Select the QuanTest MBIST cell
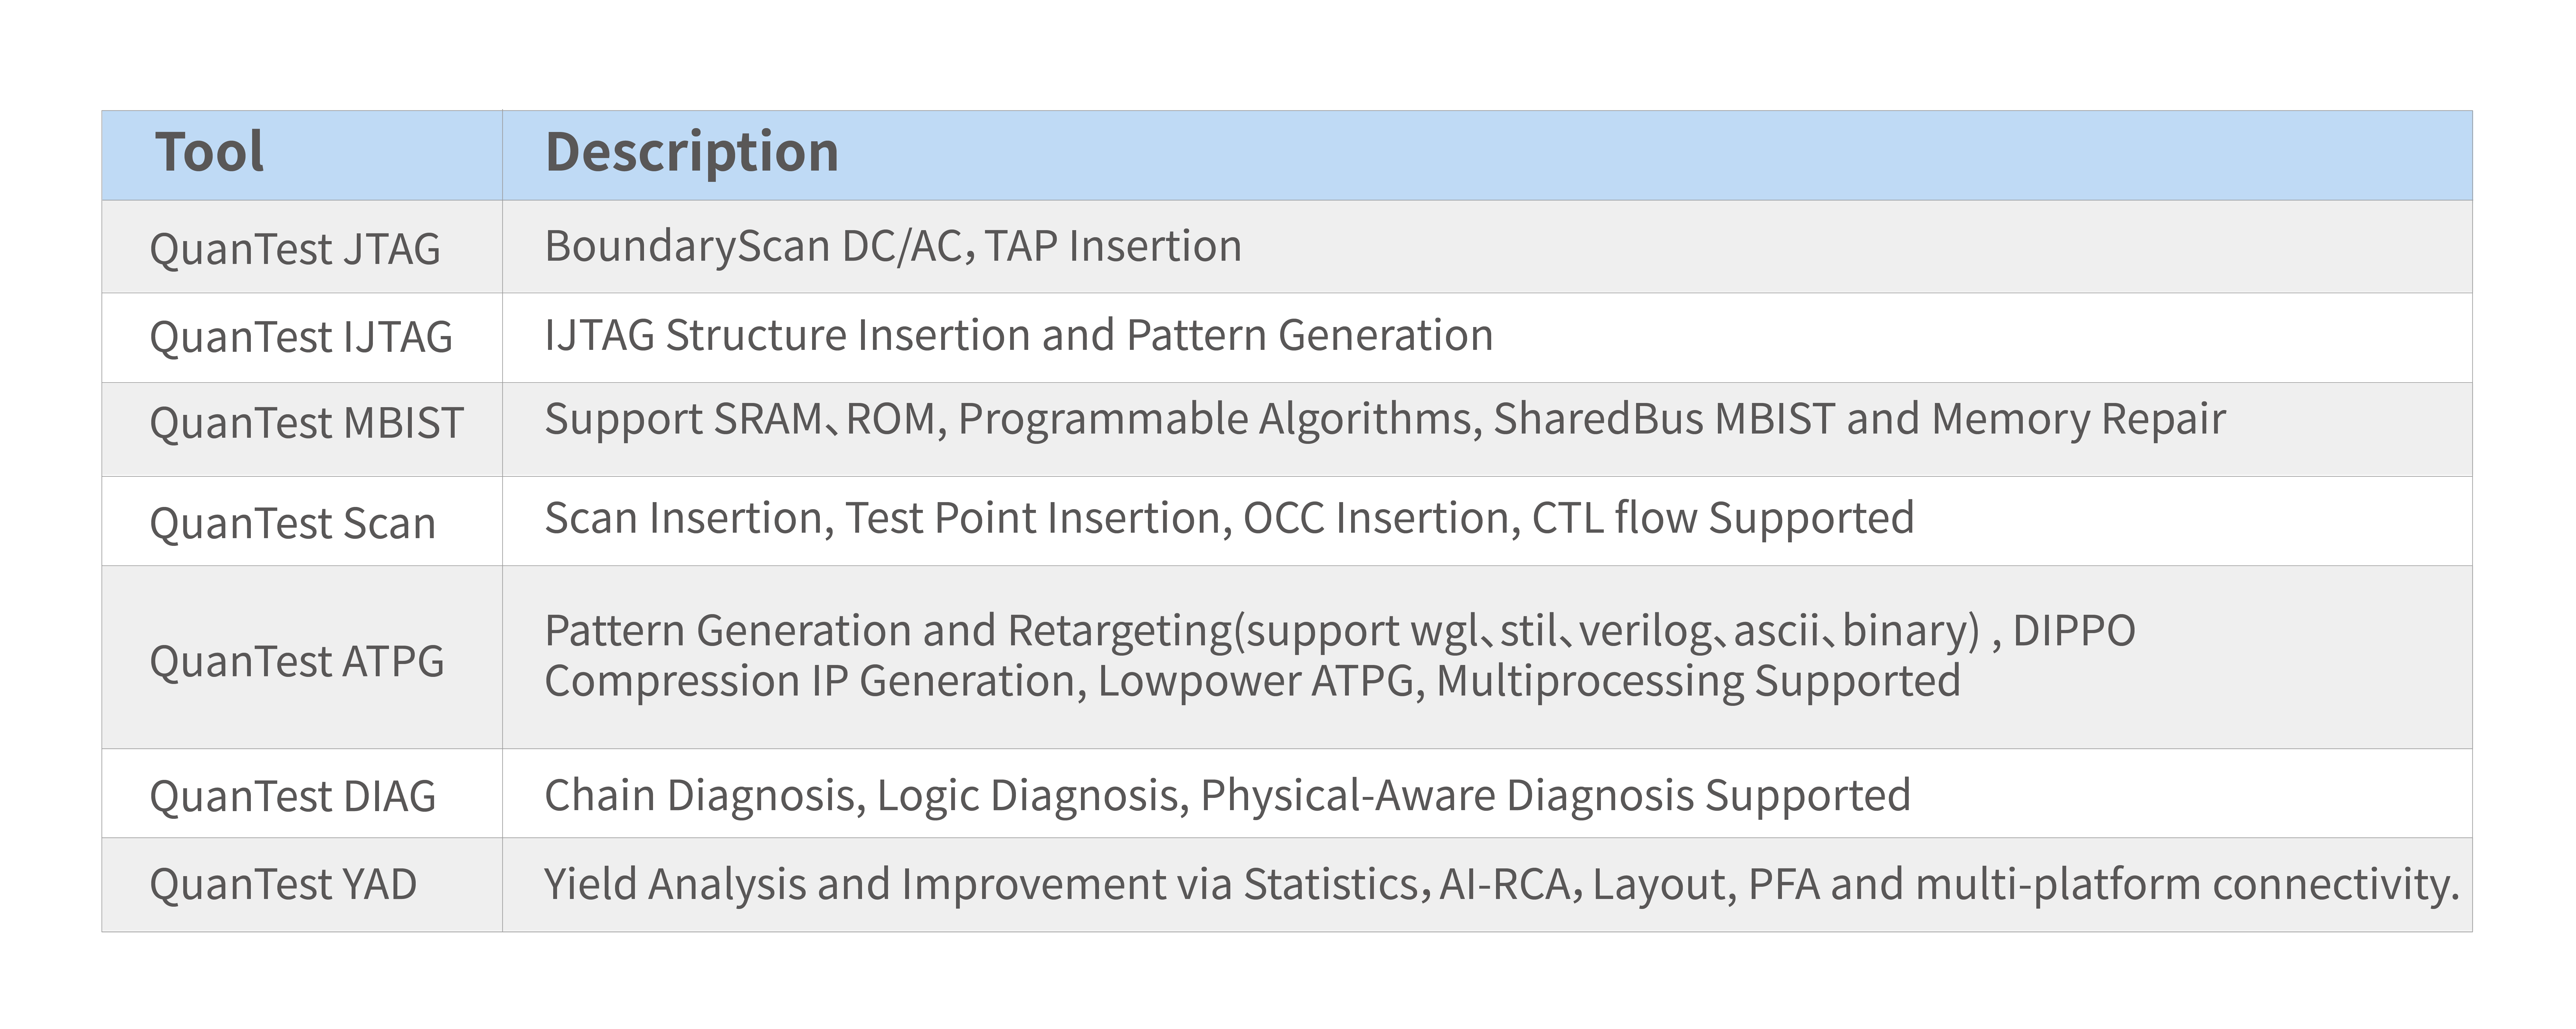2576x1029 pixels. (306, 423)
